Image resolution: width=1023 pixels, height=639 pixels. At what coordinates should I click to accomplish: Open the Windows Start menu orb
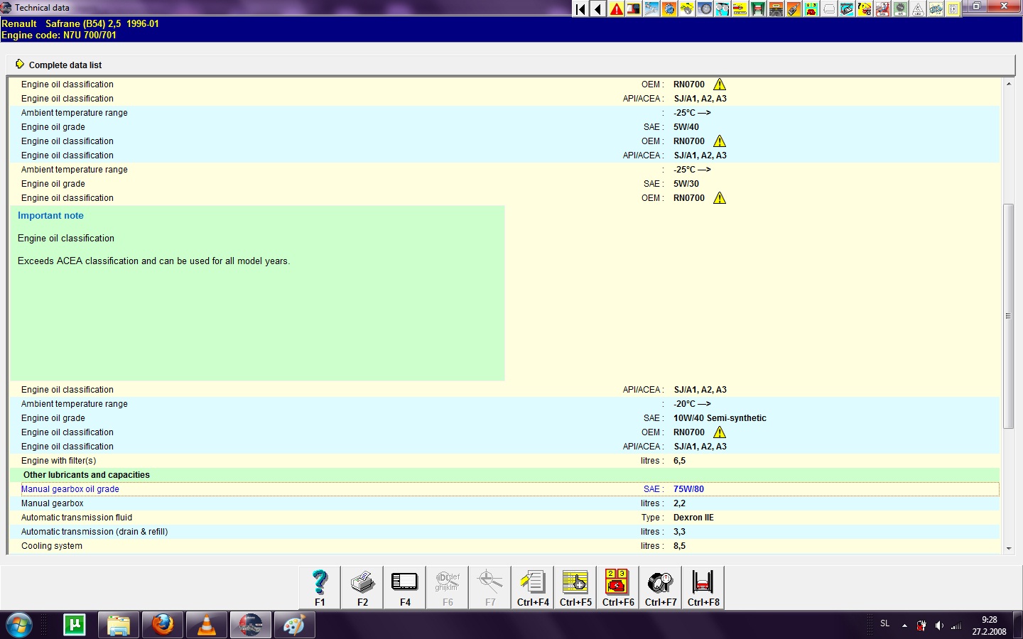pos(18,625)
